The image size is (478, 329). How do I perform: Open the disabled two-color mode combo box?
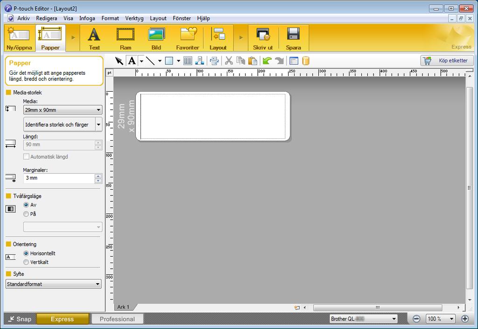pos(63,227)
